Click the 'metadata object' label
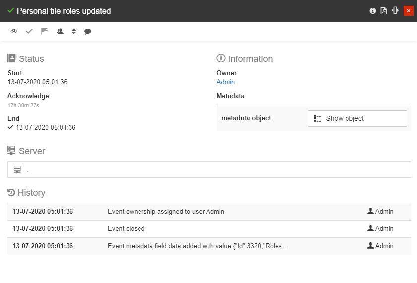This screenshot has height=283, width=417. 246,118
